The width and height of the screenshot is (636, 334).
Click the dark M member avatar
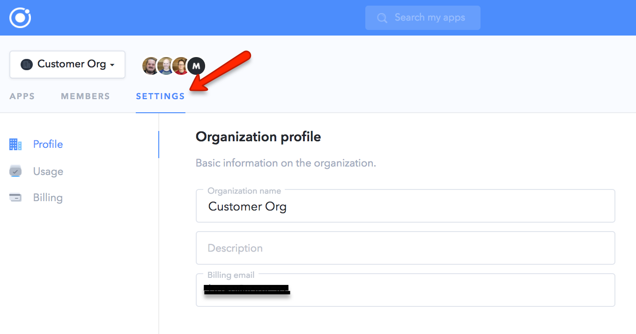pos(196,66)
